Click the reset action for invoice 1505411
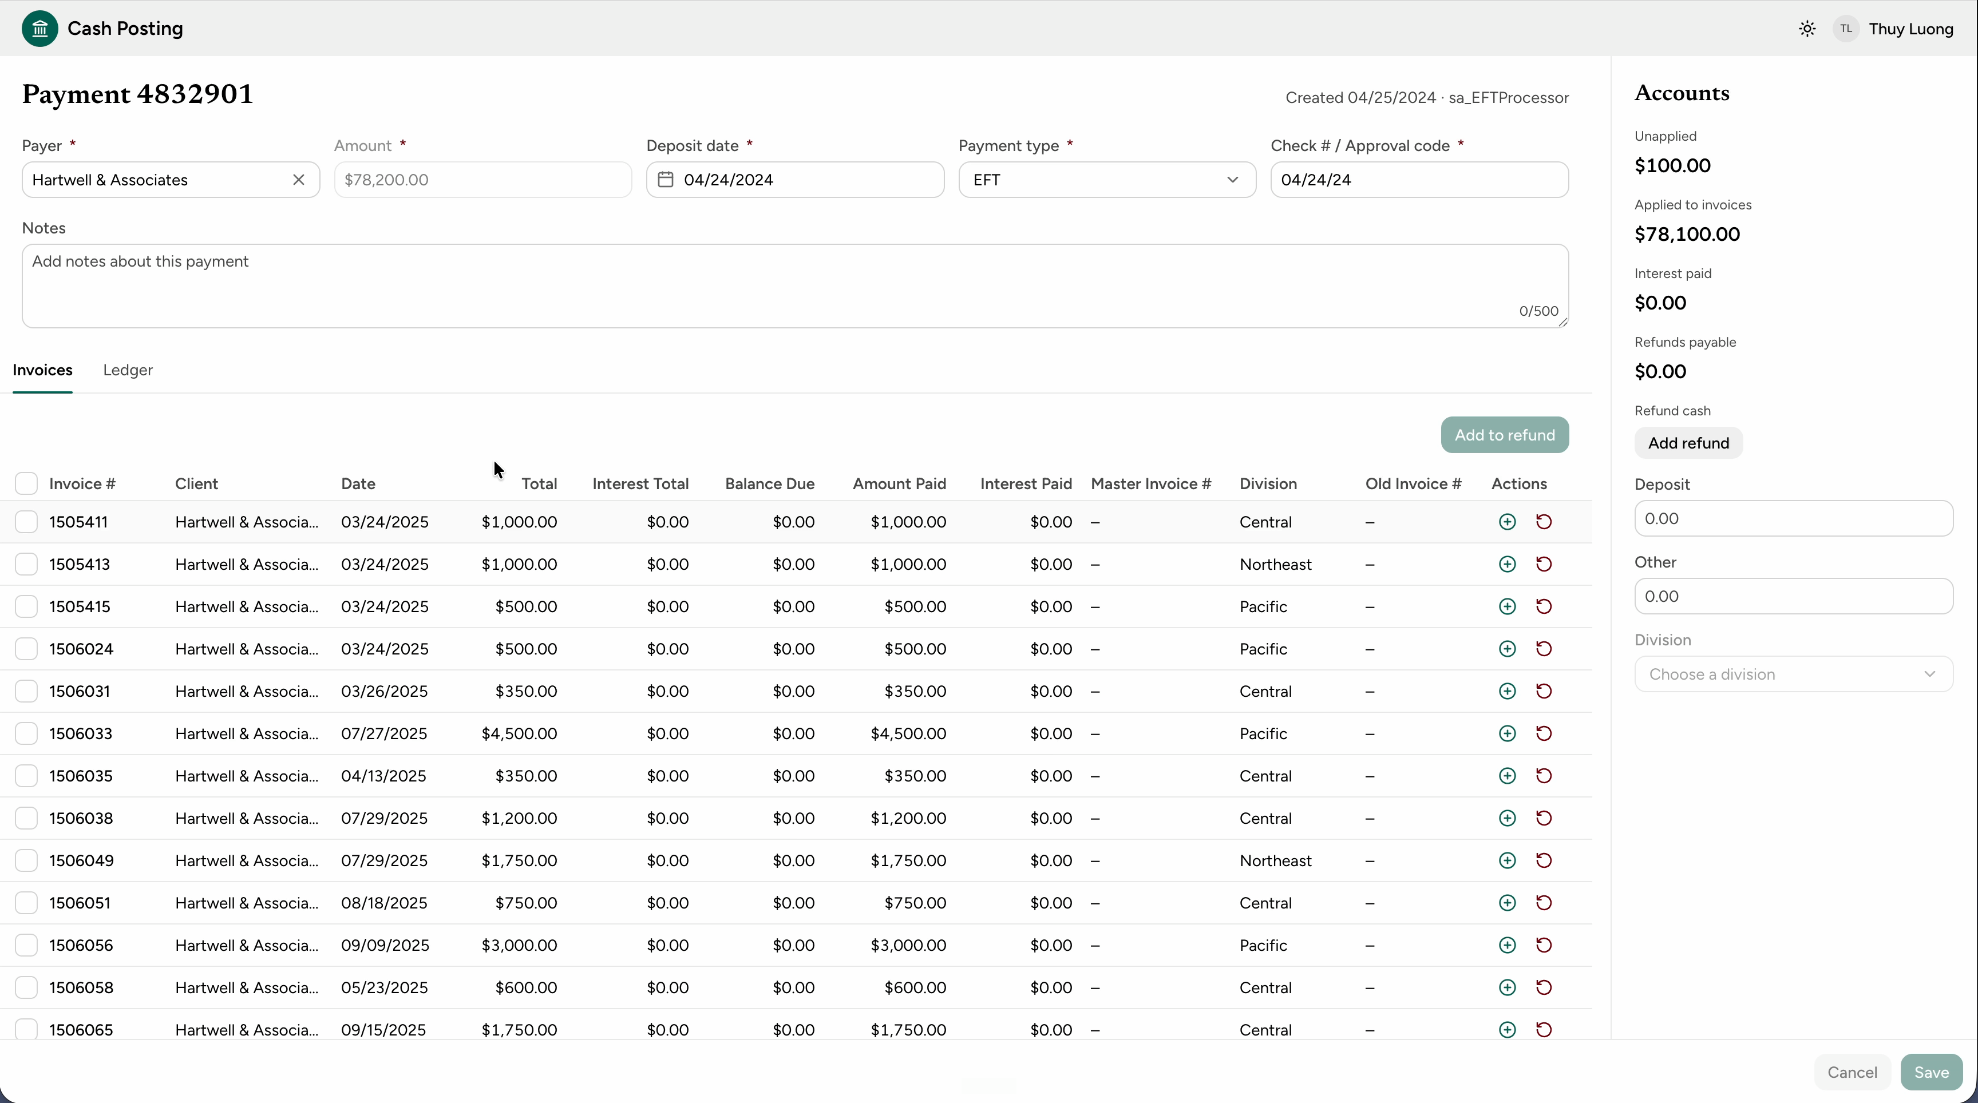The height and width of the screenshot is (1103, 1978). point(1544,522)
